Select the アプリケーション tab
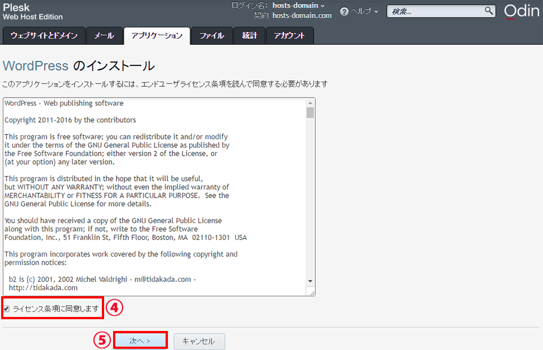 157,36
